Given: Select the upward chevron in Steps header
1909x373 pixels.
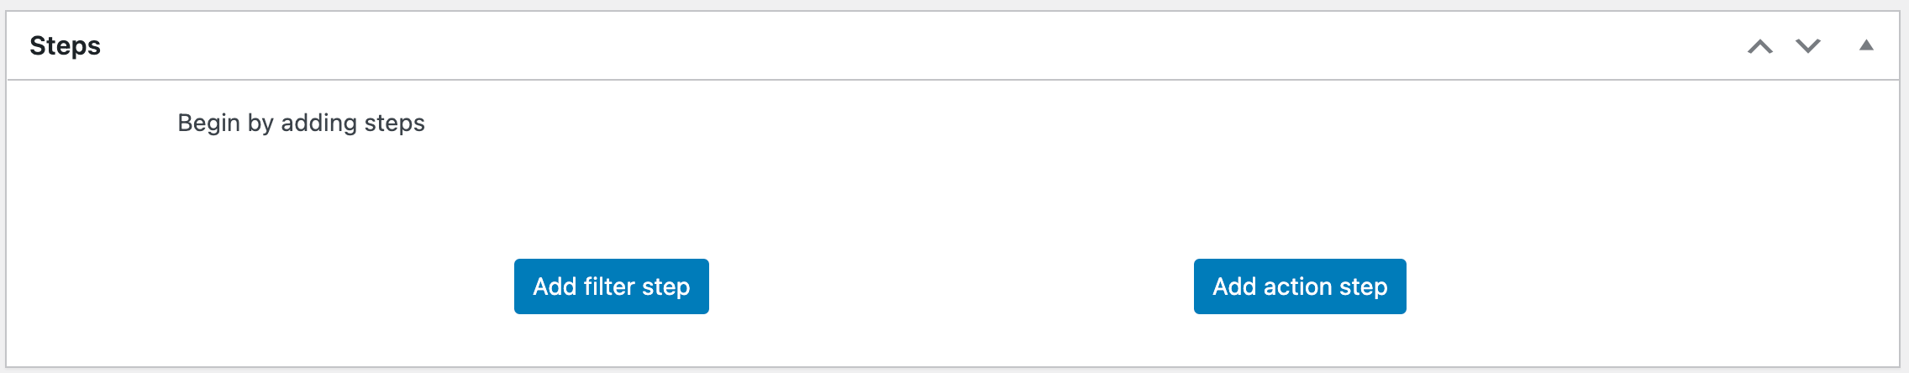Looking at the screenshot, I should coord(1760,46).
